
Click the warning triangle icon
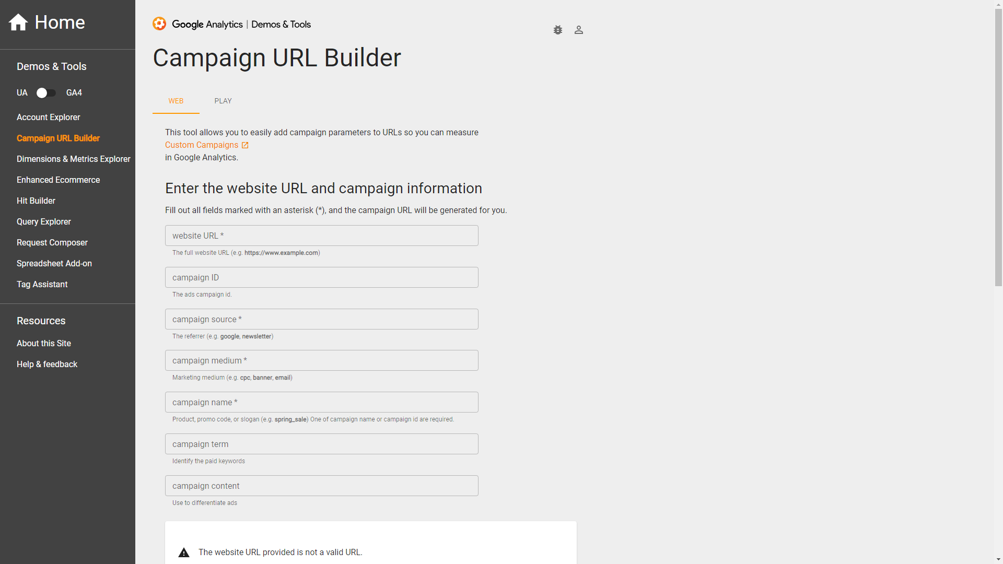click(184, 553)
